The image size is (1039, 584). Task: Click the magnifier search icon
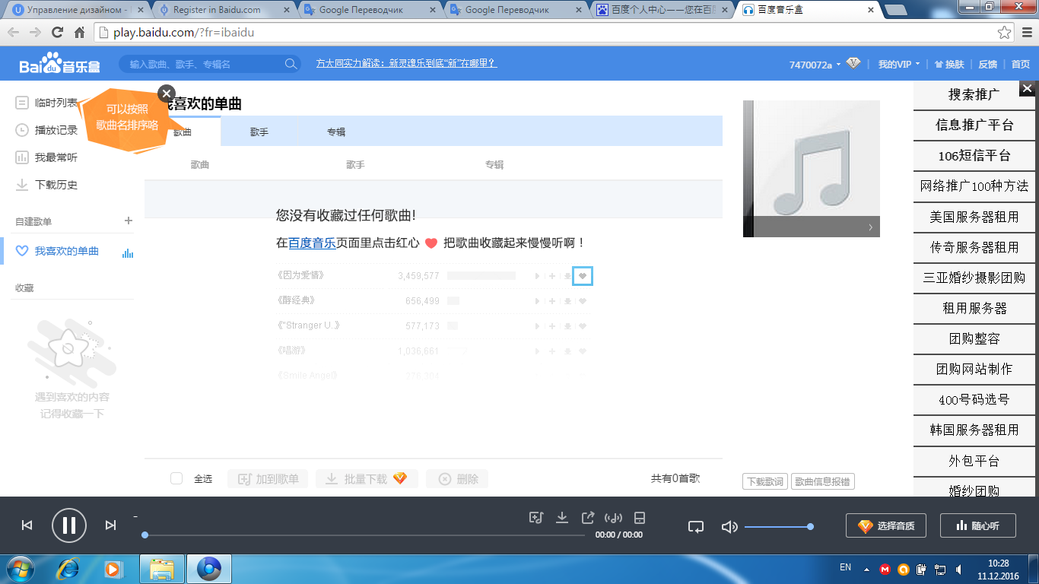click(x=291, y=65)
